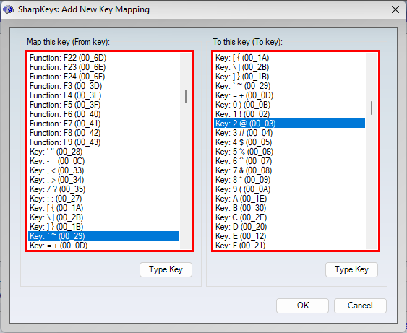Screen dimensions: 407x333
Task: Select Key: F (00_21) in To list
Action: point(289,245)
